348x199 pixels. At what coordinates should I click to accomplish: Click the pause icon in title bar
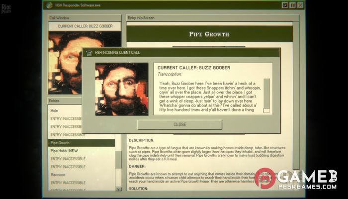292,5
